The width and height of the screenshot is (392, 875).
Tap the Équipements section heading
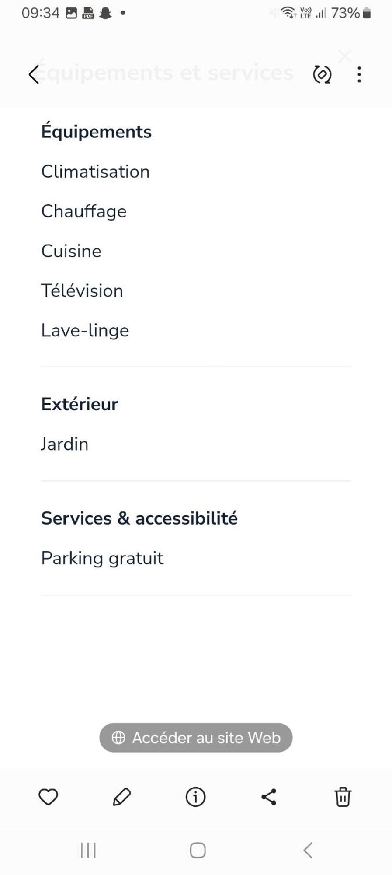96,131
